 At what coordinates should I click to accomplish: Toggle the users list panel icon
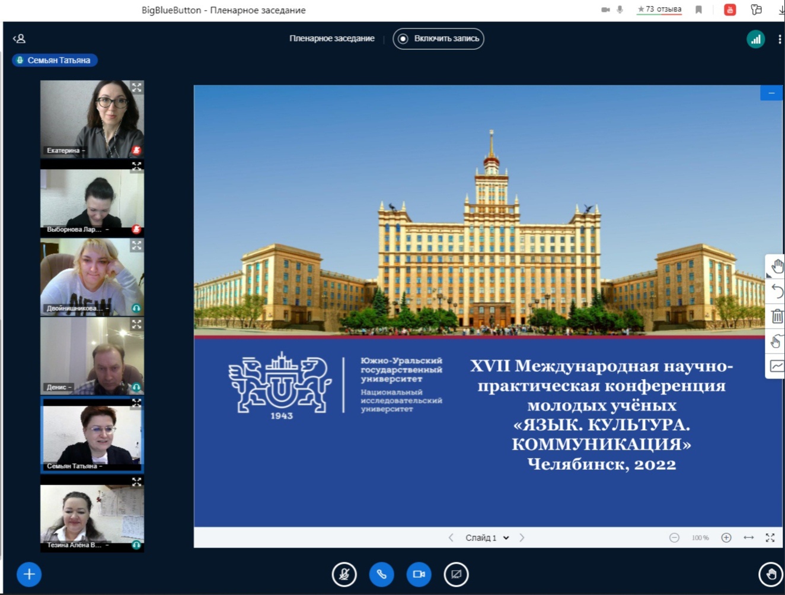20,39
